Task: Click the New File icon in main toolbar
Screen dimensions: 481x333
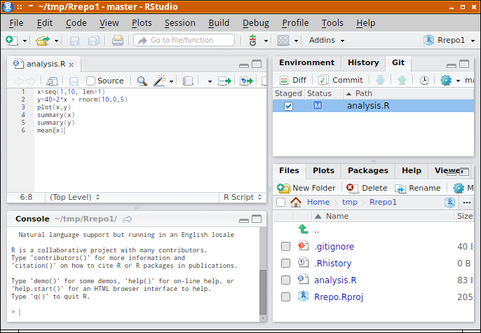Action: tap(12, 40)
